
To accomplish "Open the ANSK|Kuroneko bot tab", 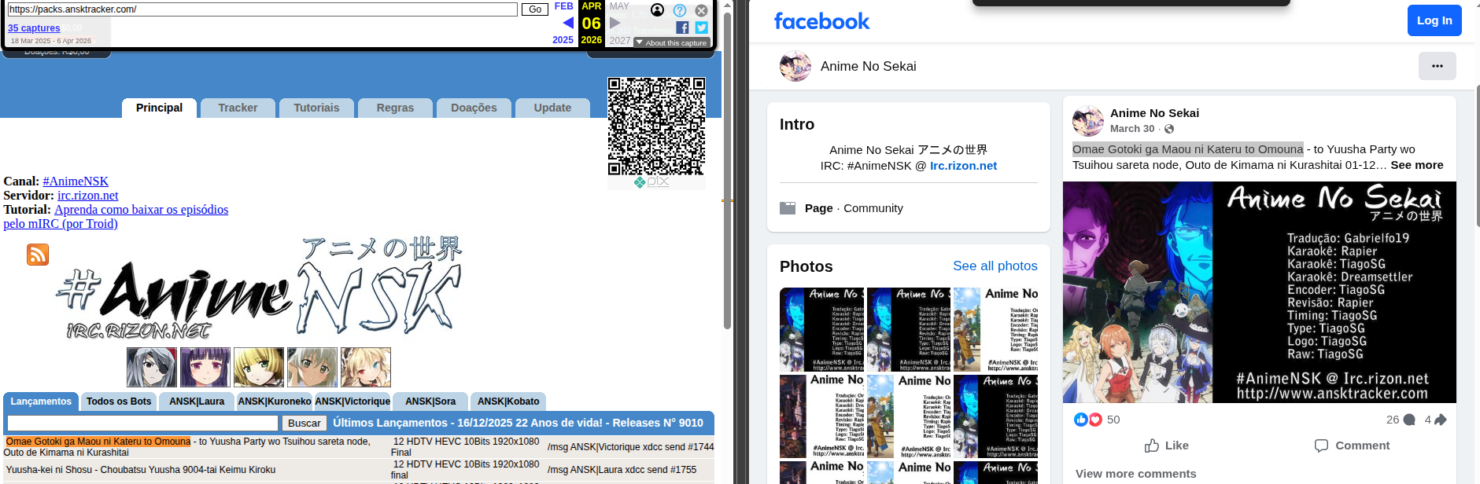I will point(275,401).
